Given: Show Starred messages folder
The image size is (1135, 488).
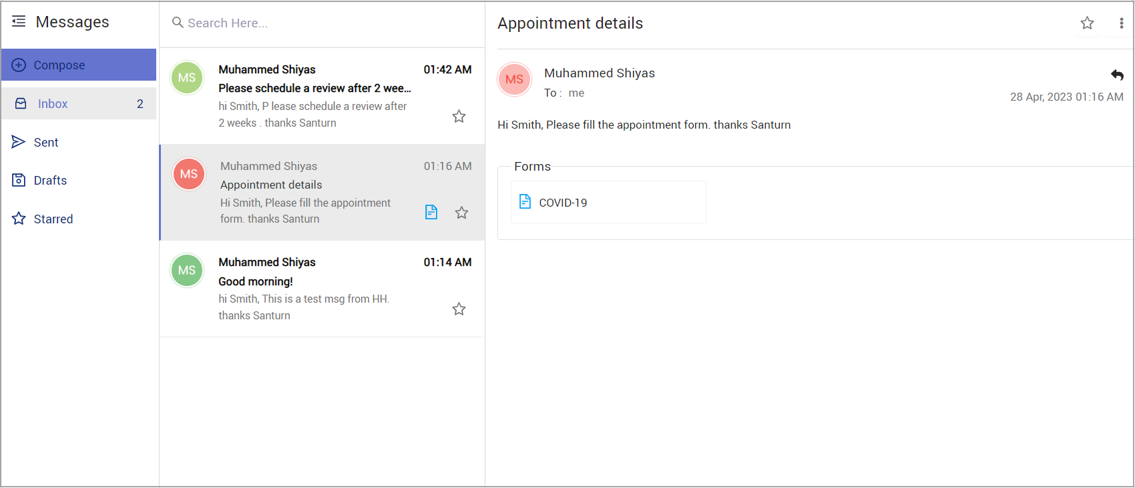Looking at the screenshot, I should coord(53,219).
